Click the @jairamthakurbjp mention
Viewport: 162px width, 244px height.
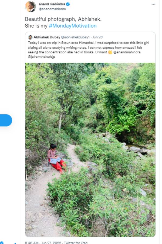(x=42, y=57)
